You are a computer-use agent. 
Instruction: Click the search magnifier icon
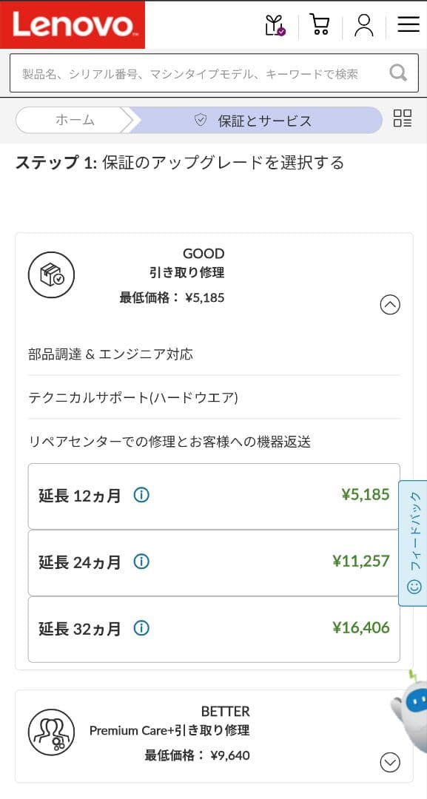pyautogui.click(x=398, y=72)
